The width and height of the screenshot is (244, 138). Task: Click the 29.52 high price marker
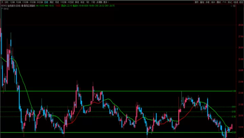[x=6, y=9]
